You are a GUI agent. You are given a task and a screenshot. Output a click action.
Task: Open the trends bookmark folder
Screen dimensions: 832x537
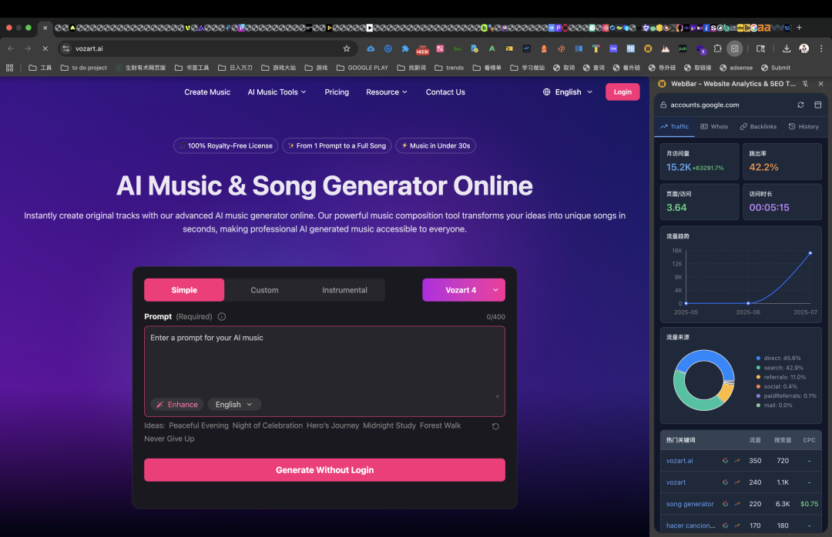449,68
